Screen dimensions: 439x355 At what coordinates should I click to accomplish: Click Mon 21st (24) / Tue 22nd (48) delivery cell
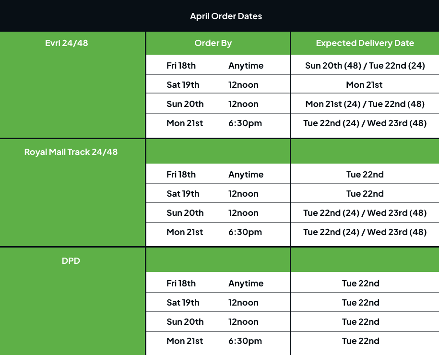(365, 104)
